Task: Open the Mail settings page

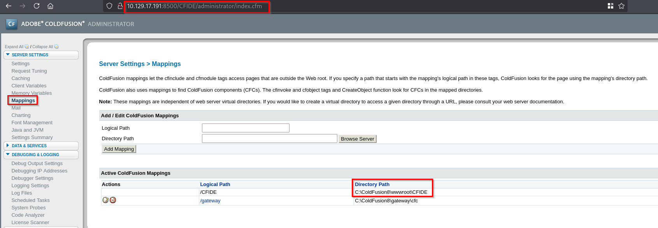Action: (16, 108)
